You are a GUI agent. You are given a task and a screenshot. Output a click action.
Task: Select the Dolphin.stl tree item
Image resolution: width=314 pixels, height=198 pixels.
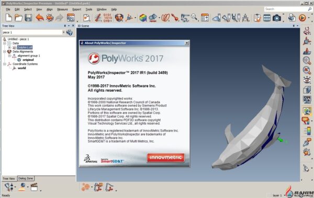(x=25, y=48)
